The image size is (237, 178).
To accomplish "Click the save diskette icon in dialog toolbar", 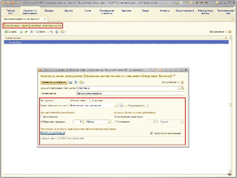I will coord(71,82).
